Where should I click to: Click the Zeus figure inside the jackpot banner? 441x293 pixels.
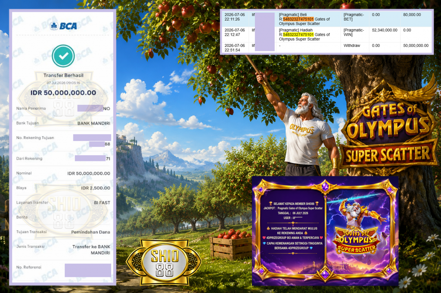coord(357,215)
